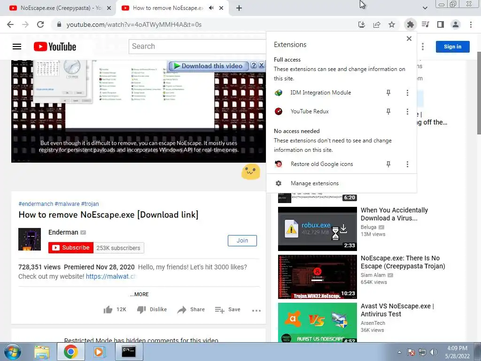Save video to playlist
The height and width of the screenshot is (361, 481).
228,309
